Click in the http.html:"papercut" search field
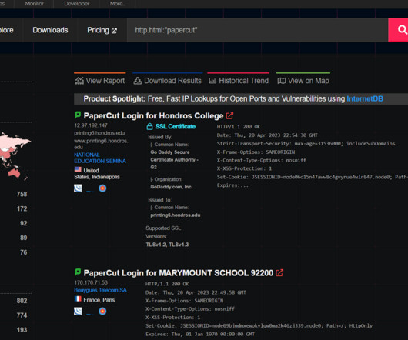 (257, 30)
